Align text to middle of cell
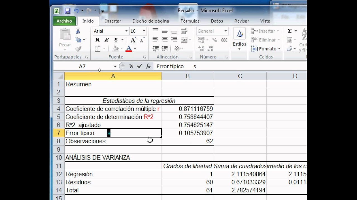Viewport: 357px width, 200px height. coord(165,31)
